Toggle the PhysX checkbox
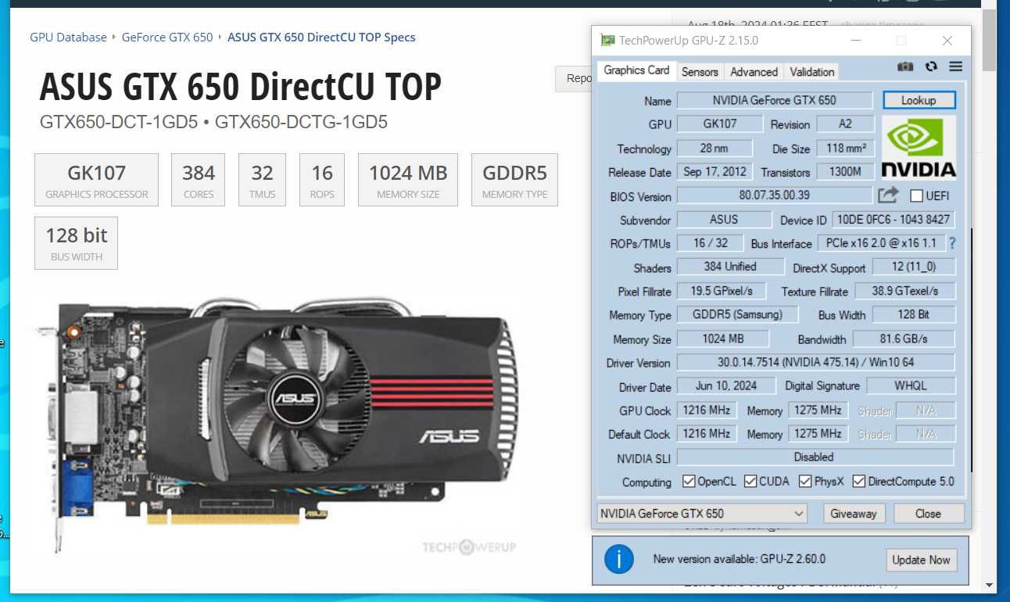This screenshot has width=1010, height=602. point(805,482)
